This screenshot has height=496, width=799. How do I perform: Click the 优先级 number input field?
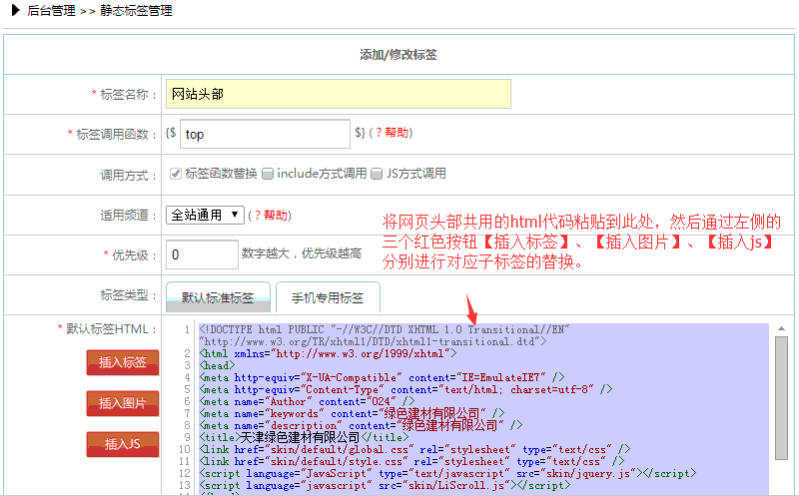202,254
